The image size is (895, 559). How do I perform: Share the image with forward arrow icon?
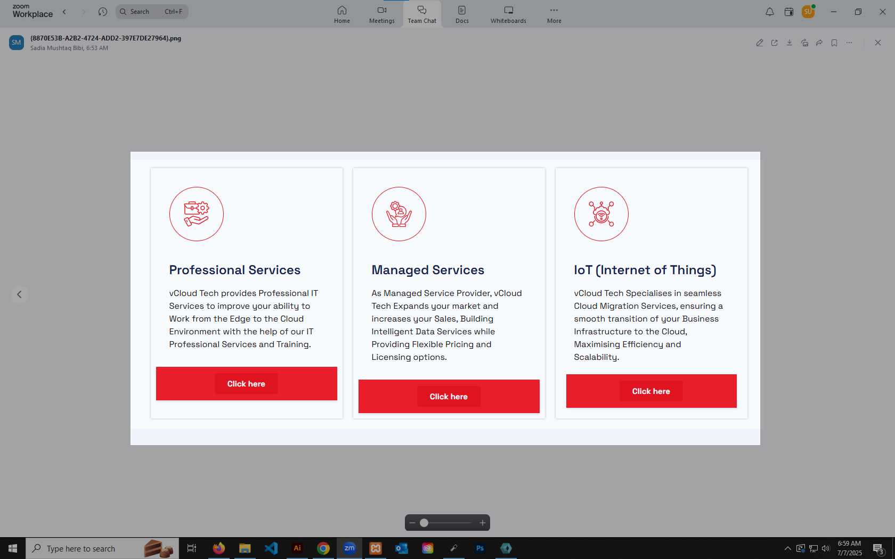[819, 43]
